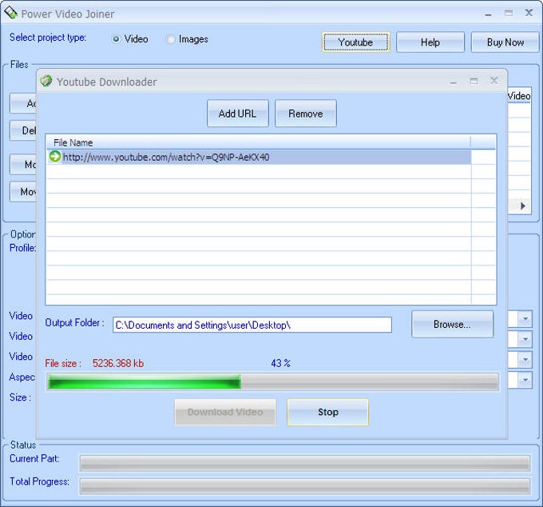This screenshot has height=507, width=543.
Task: Click into the Output Folder path field
Action: [x=252, y=325]
